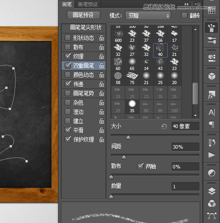Open the Character panel icon
220x223 pixels.
(212, 113)
